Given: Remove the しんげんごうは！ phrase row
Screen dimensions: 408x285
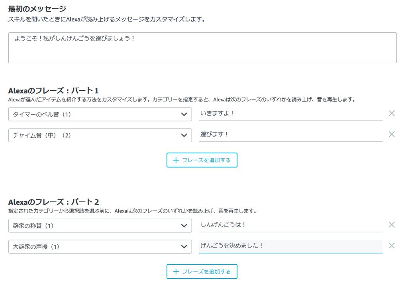Looking at the screenshot, I should click(391, 224).
